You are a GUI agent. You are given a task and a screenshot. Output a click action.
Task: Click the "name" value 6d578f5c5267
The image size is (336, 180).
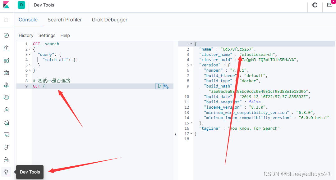tap(237, 49)
